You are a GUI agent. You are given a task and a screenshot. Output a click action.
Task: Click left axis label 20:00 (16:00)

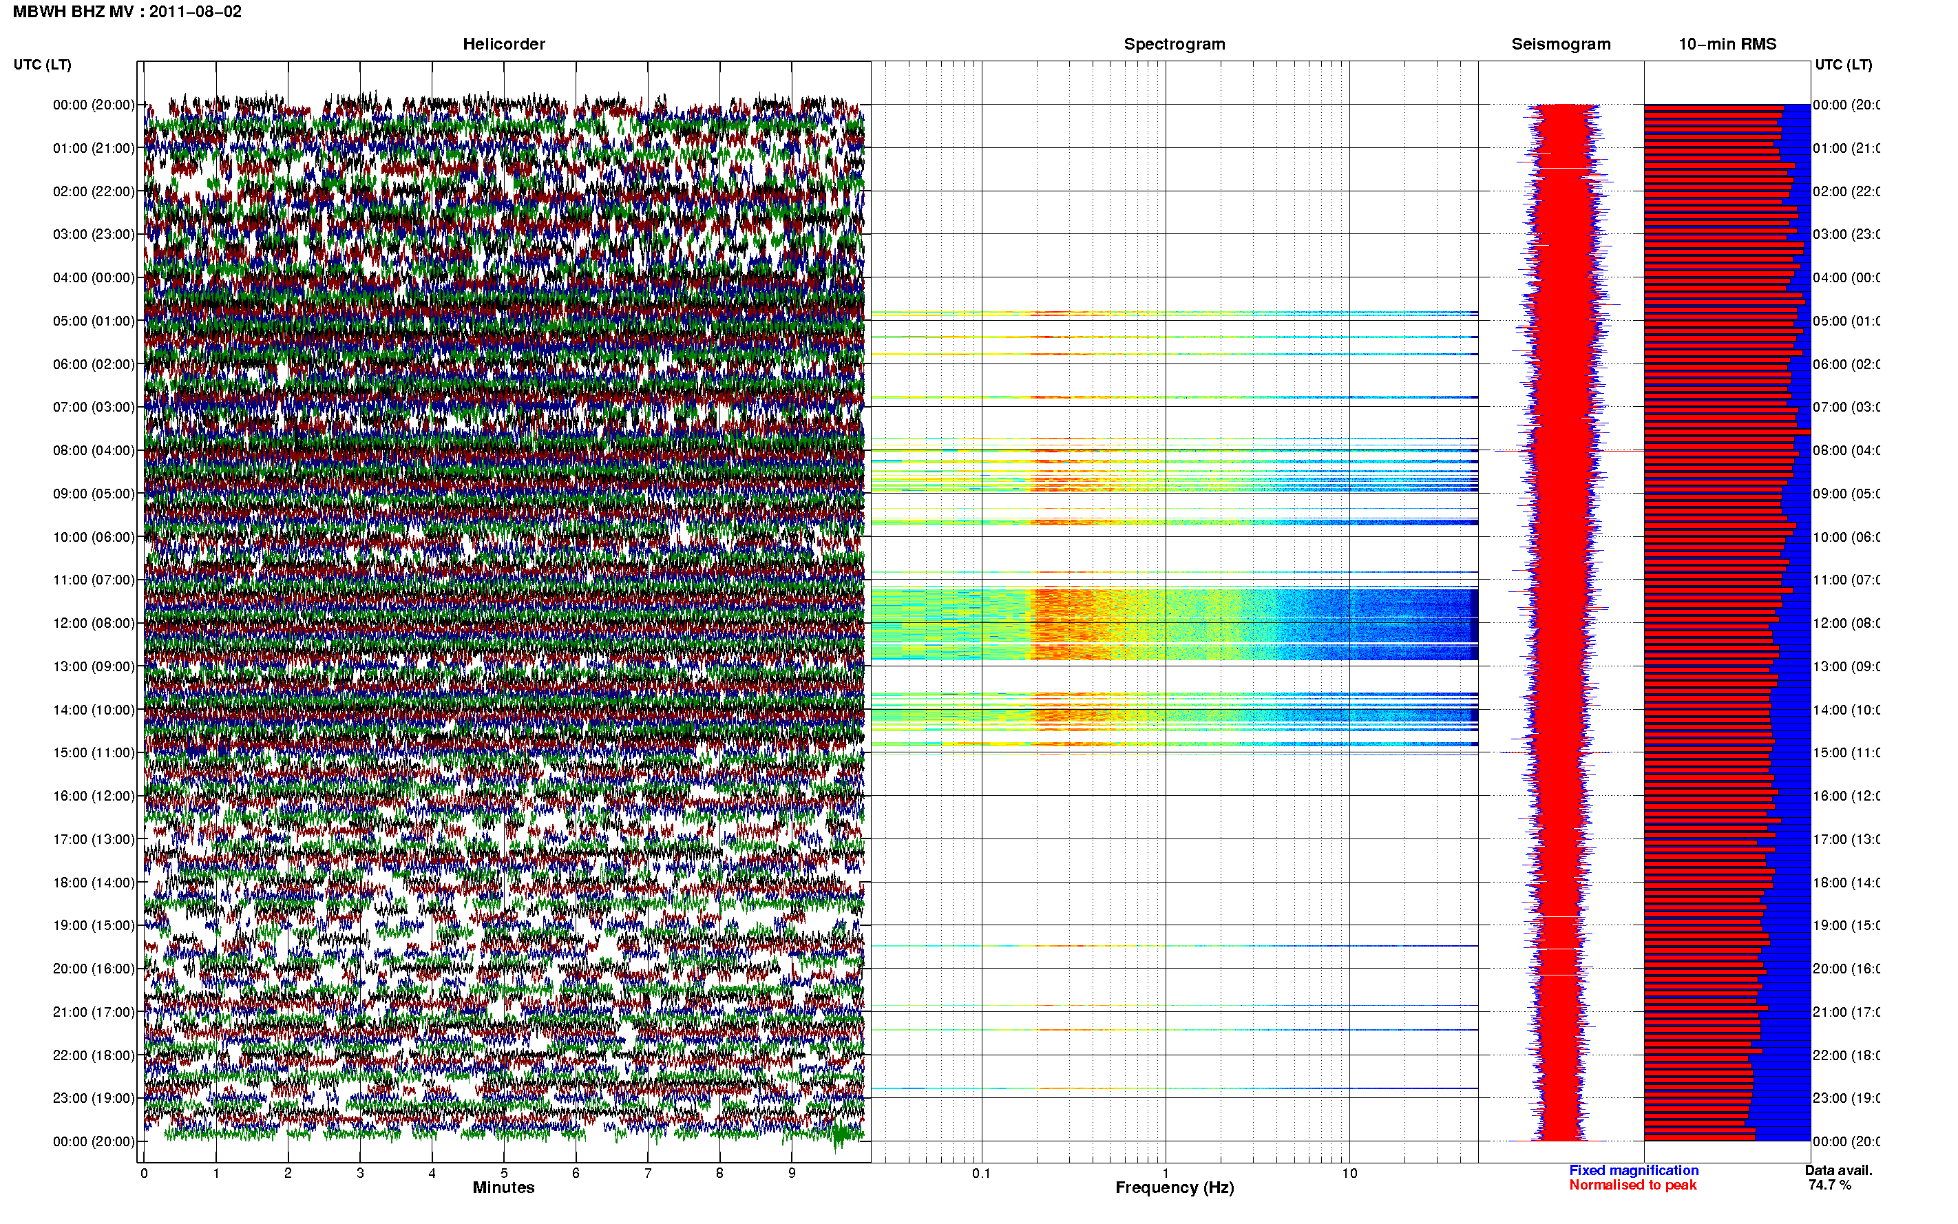tap(94, 968)
